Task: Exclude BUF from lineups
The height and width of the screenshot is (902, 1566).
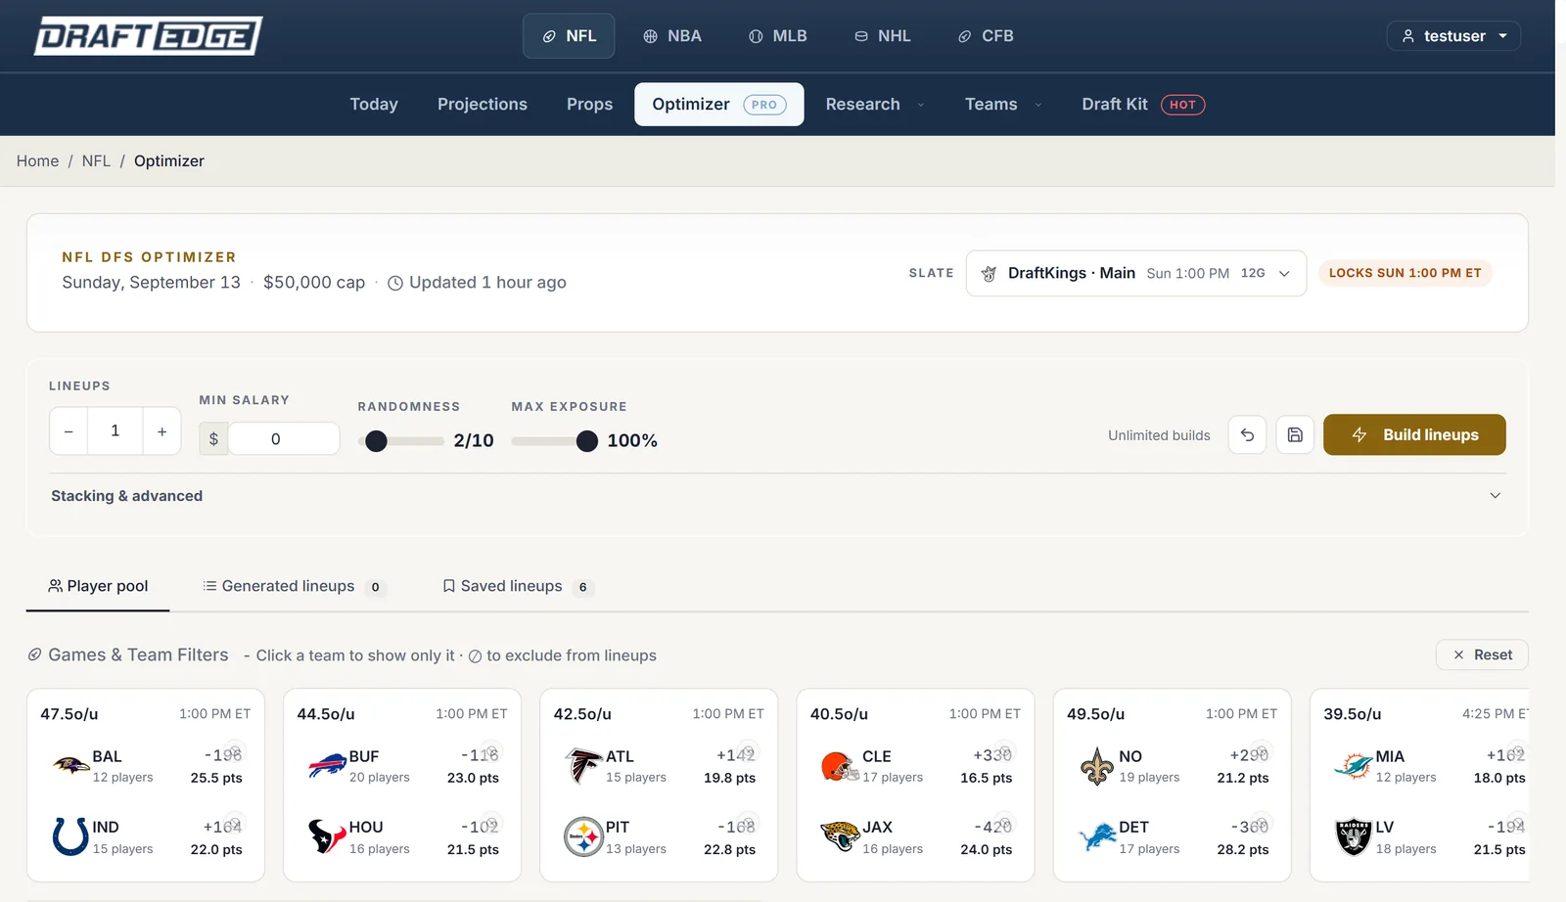Action: click(490, 752)
